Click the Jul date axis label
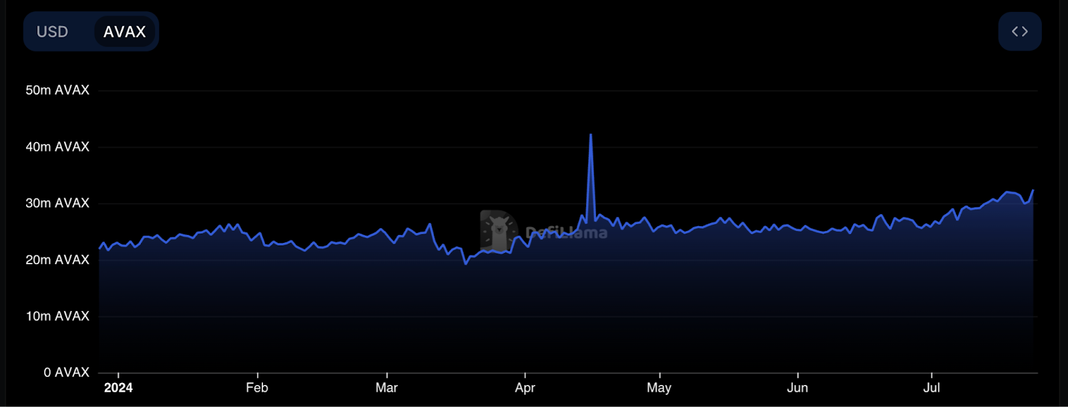This screenshot has height=407, width=1068. pos(931,388)
